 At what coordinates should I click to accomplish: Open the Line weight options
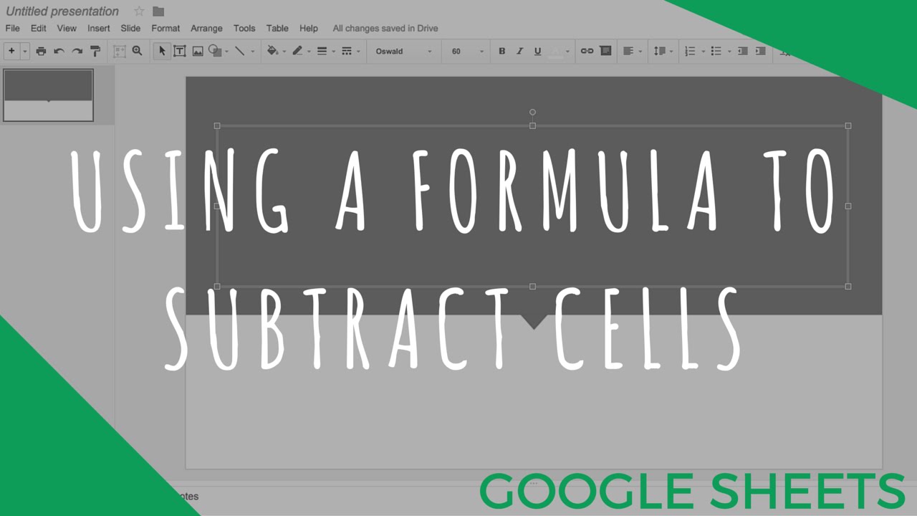[322, 51]
